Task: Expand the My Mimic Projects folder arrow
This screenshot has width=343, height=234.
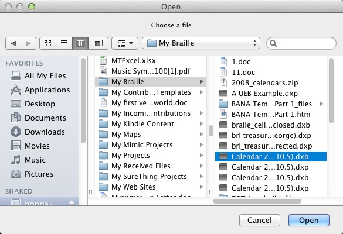Action: coord(202,144)
